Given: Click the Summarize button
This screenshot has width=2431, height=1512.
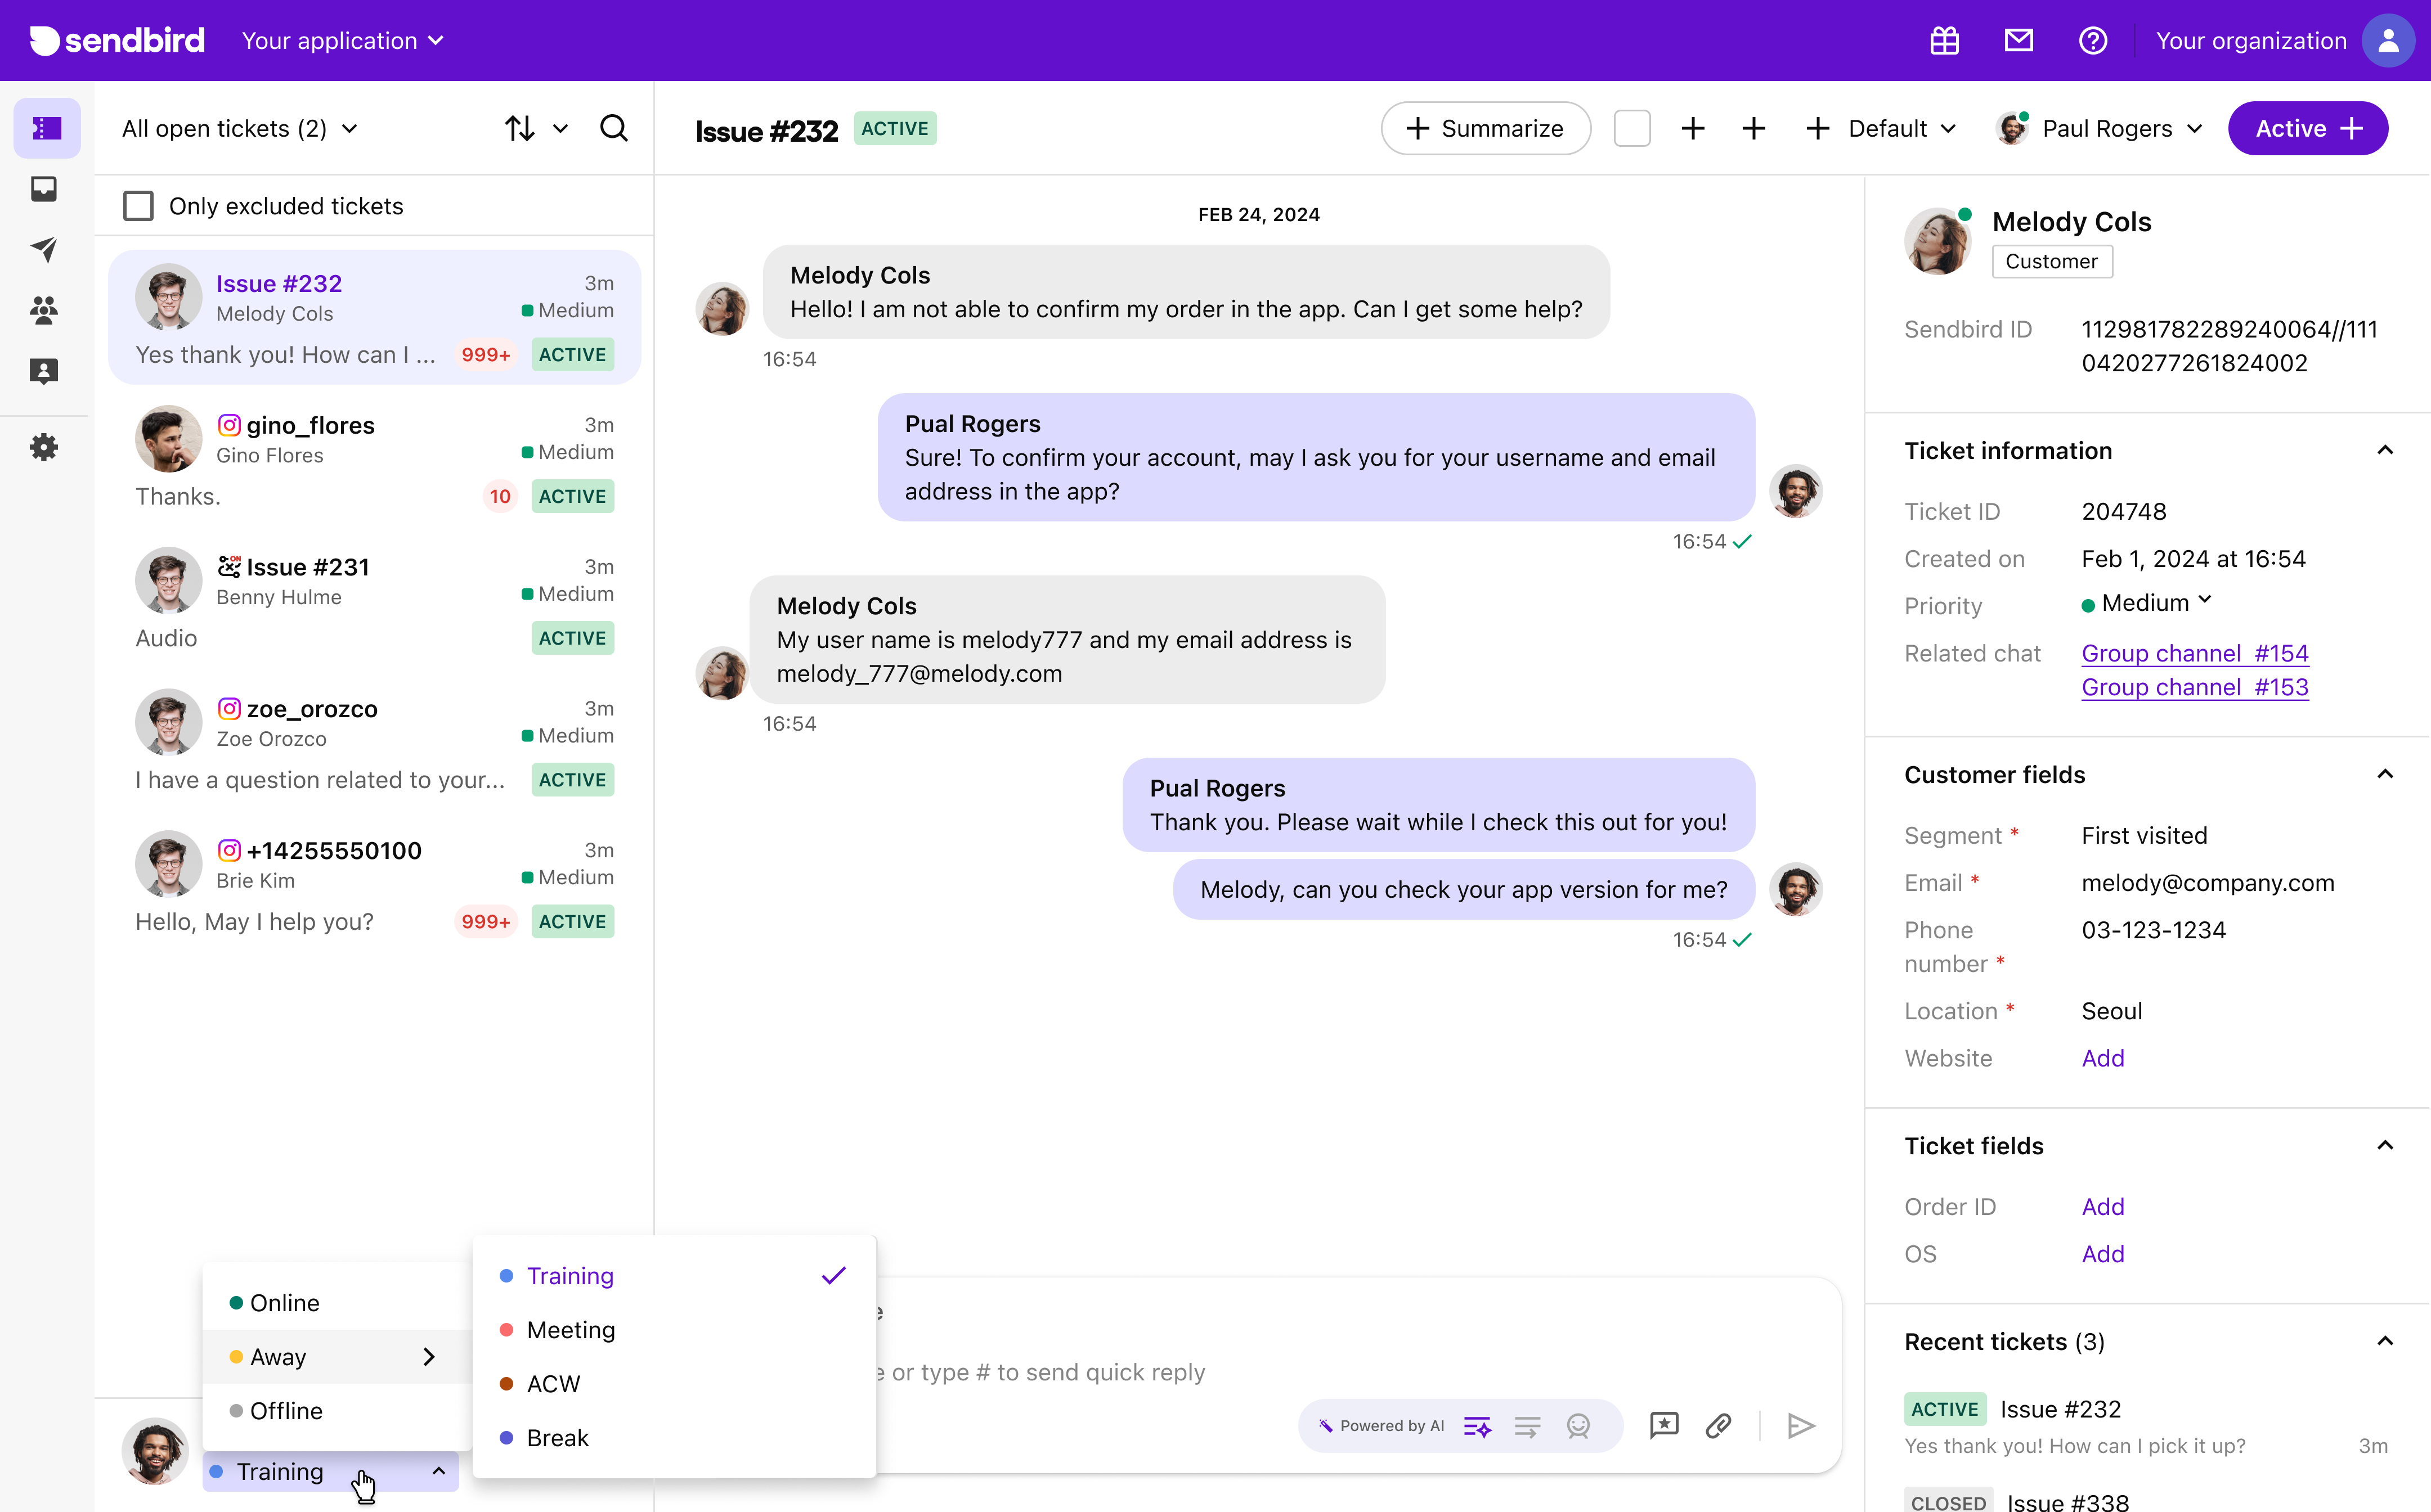Looking at the screenshot, I should pos(1484,129).
